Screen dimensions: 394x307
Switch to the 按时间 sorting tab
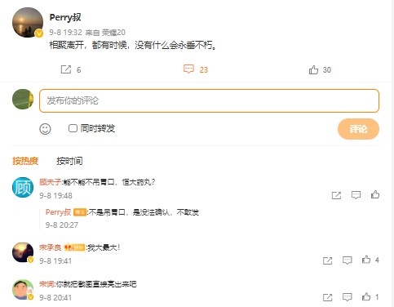[x=69, y=161]
